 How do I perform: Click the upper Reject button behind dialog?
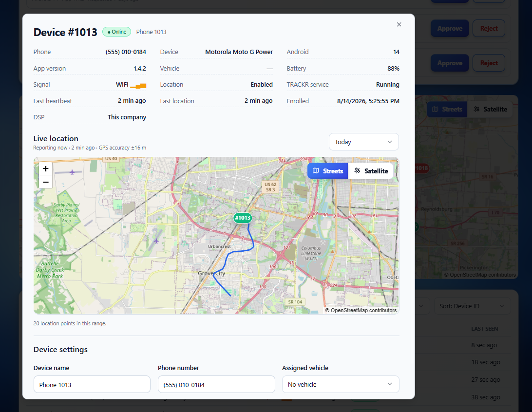[489, 28]
